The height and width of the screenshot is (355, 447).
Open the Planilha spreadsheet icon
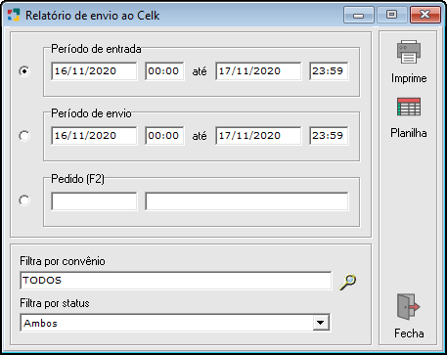pyautogui.click(x=409, y=107)
